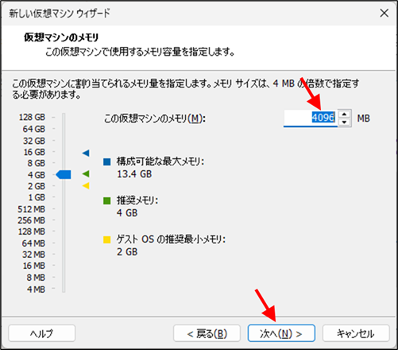Cancel the wizard with キャンセル button
The image size is (398, 350).
[356, 333]
